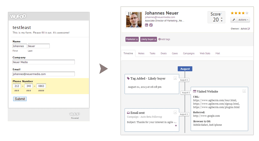Open the Web Stats tab
The width and height of the screenshot is (259, 141).
click(x=205, y=53)
